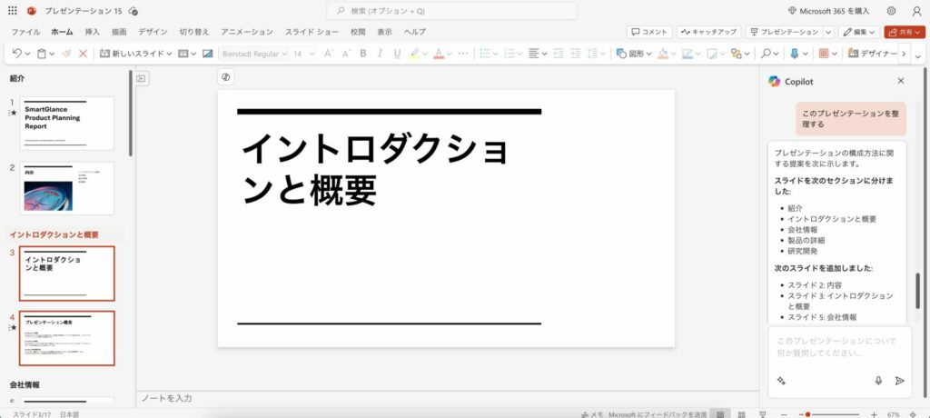The width and height of the screenshot is (930, 418).
Task: Open the Present dropdown arrow
Action: pyautogui.click(x=828, y=32)
